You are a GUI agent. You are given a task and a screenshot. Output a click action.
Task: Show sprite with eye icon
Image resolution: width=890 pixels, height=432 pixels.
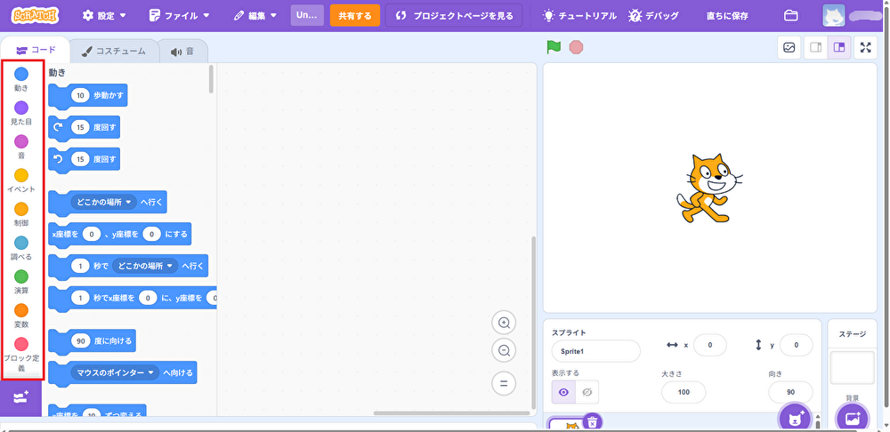coord(563,392)
